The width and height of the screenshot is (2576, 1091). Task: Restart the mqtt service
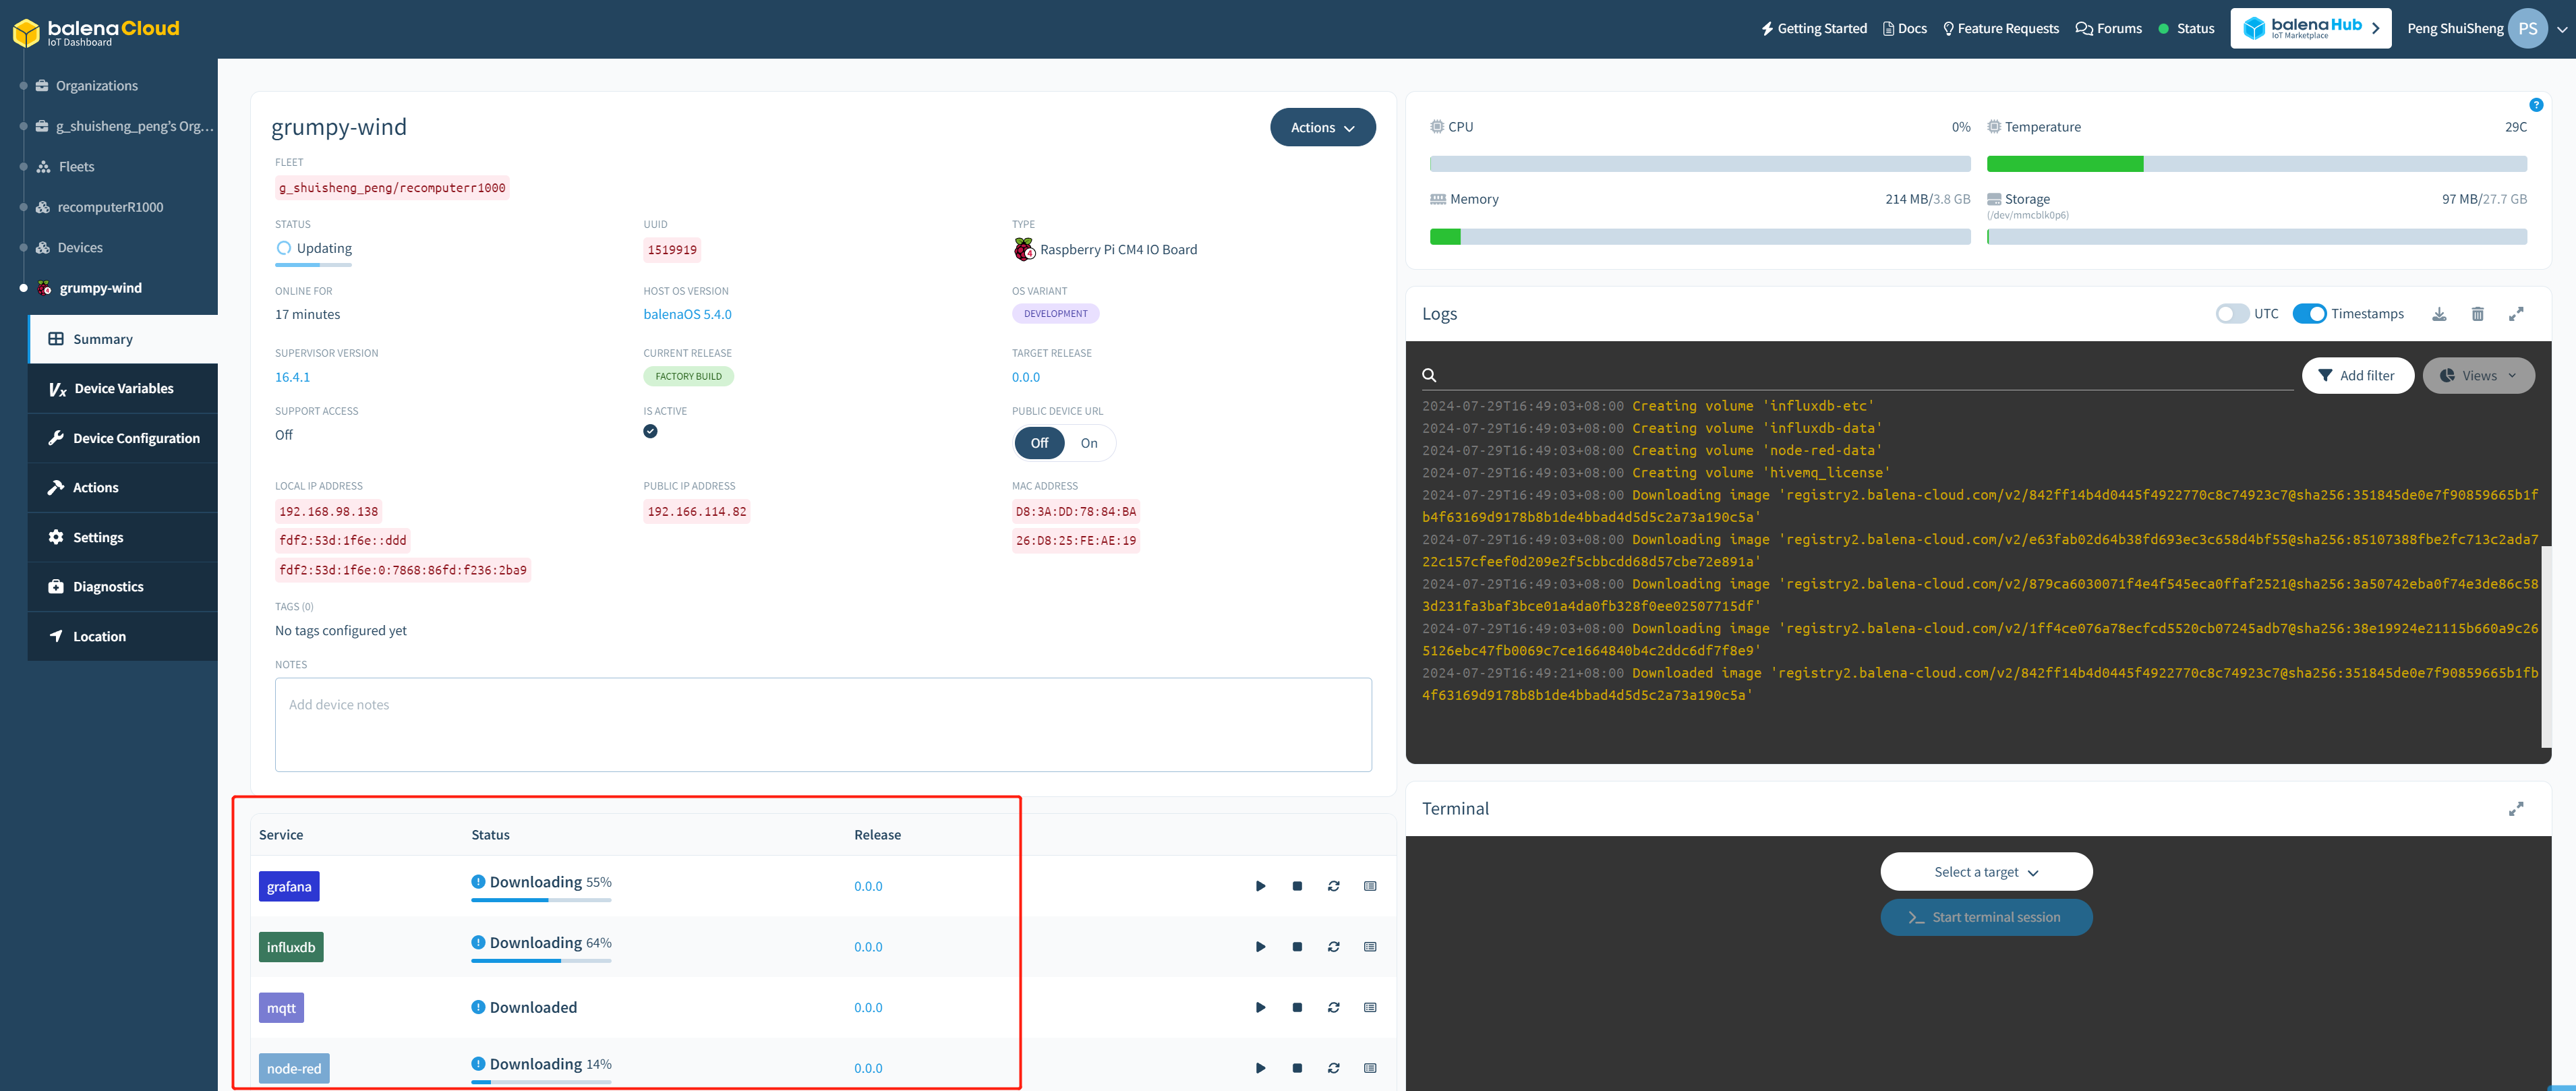pyautogui.click(x=1333, y=1007)
